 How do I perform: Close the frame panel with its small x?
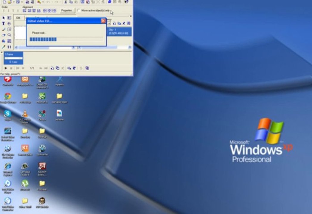(x=1, y=52)
